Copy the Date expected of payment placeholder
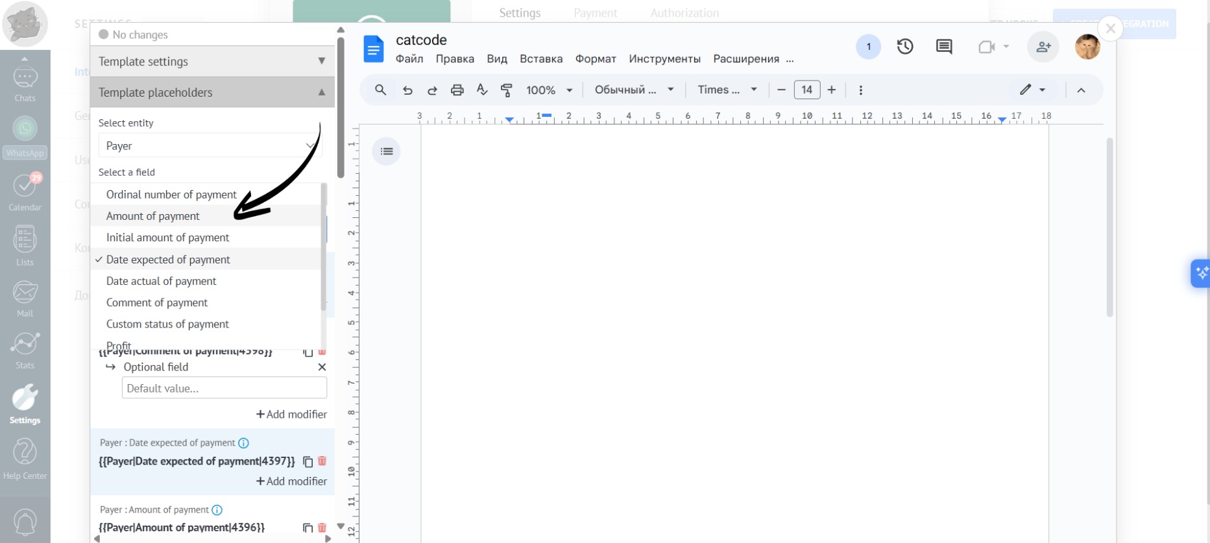This screenshot has width=1210, height=543. point(308,462)
